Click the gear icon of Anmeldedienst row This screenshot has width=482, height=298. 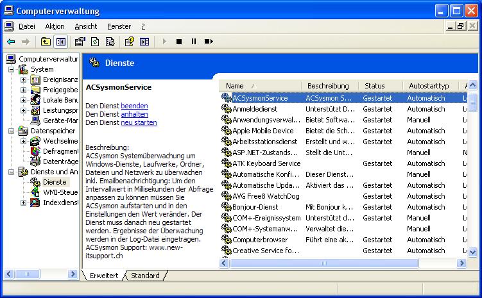pos(227,109)
